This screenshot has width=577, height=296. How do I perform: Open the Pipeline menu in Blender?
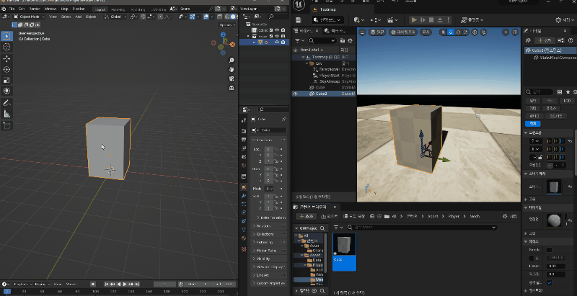[78, 9]
